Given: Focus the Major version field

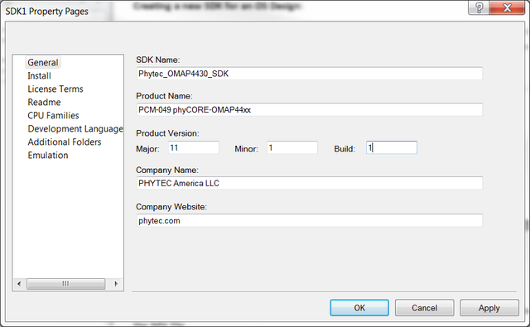Looking at the screenshot, I should tap(194, 147).
